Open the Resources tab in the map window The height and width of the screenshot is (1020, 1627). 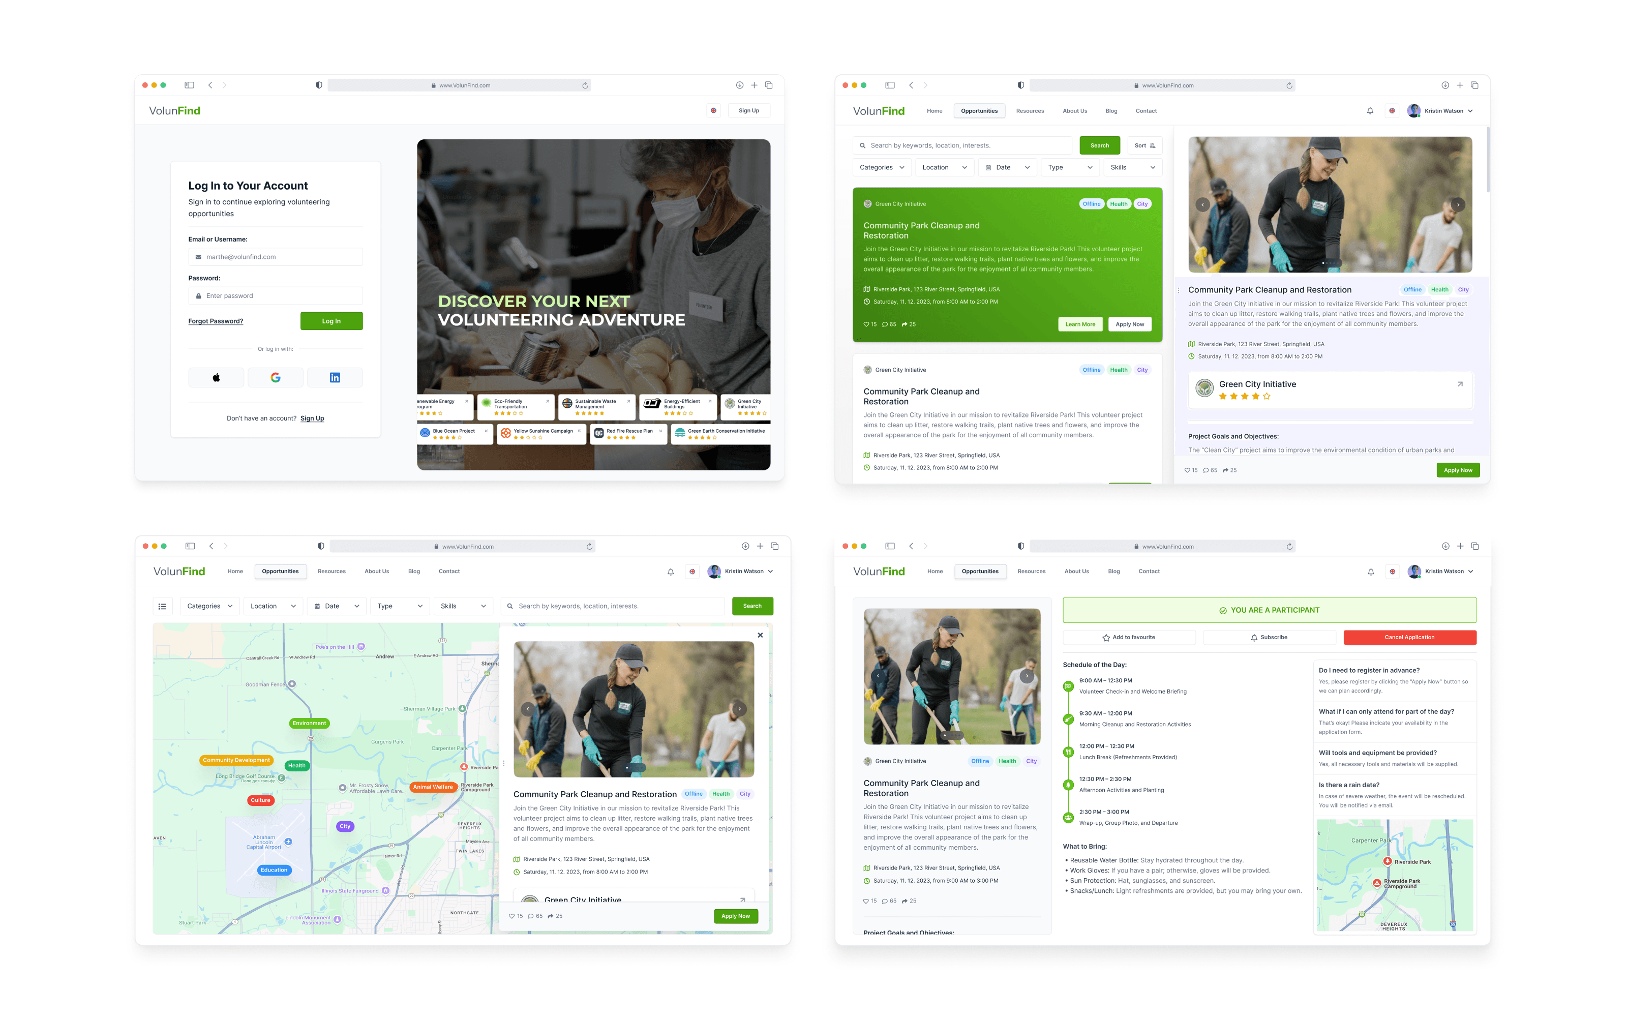[331, 572]
